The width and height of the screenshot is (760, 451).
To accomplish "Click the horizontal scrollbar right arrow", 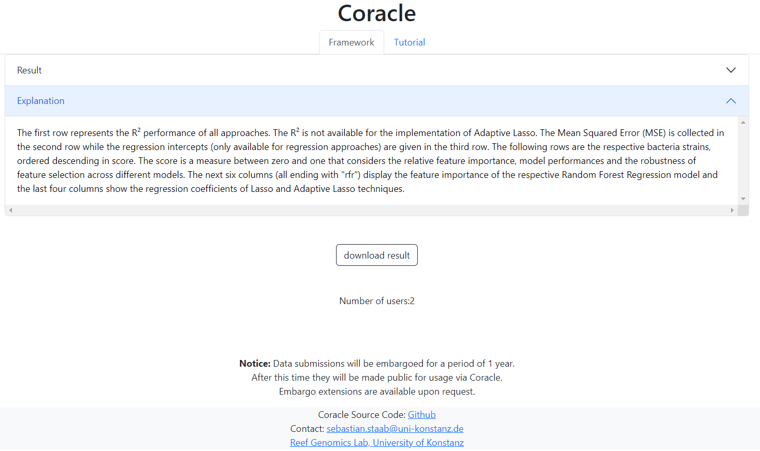I will pos(732,210).
